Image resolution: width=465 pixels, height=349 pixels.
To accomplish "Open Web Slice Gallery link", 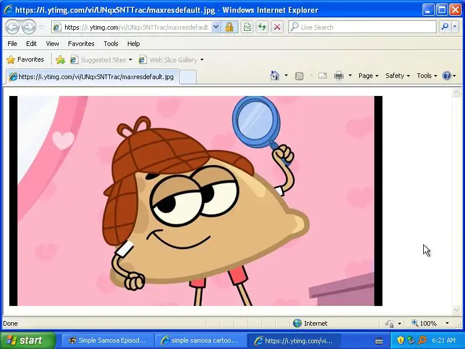I will click(x=168, y=60).
